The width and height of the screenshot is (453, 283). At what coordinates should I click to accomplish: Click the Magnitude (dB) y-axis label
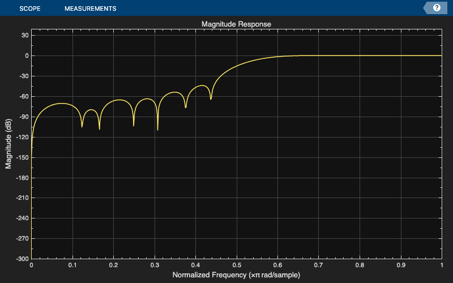coord(8,144)
